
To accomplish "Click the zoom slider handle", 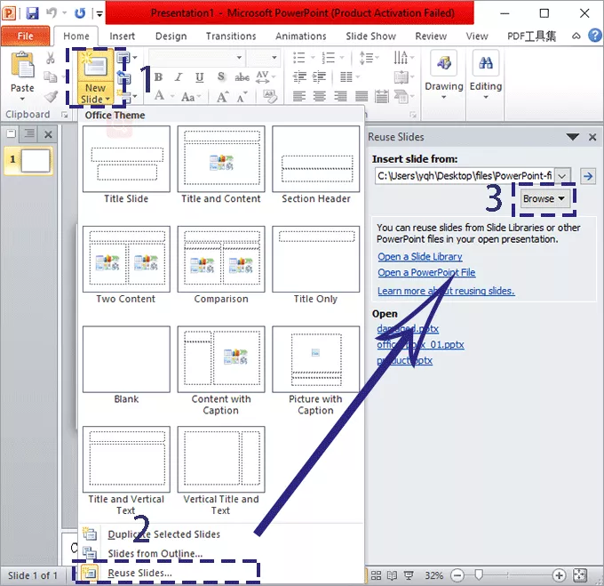I will [479, 575].
